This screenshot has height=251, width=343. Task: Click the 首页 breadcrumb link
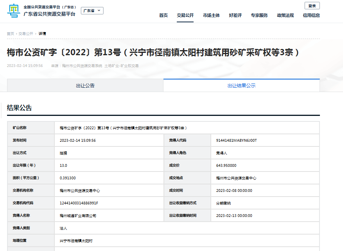click(x=11, y=34)
